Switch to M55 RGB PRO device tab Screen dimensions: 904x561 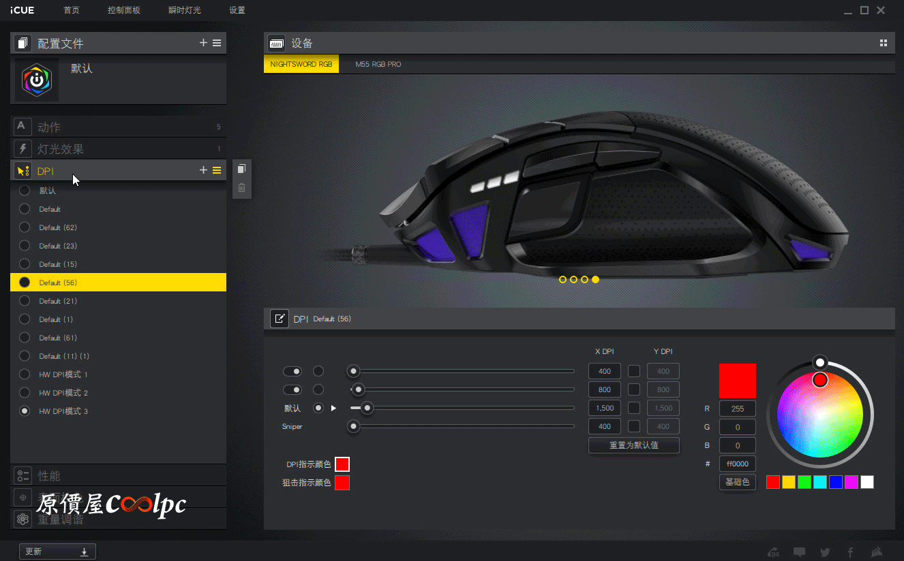point(378,64)
